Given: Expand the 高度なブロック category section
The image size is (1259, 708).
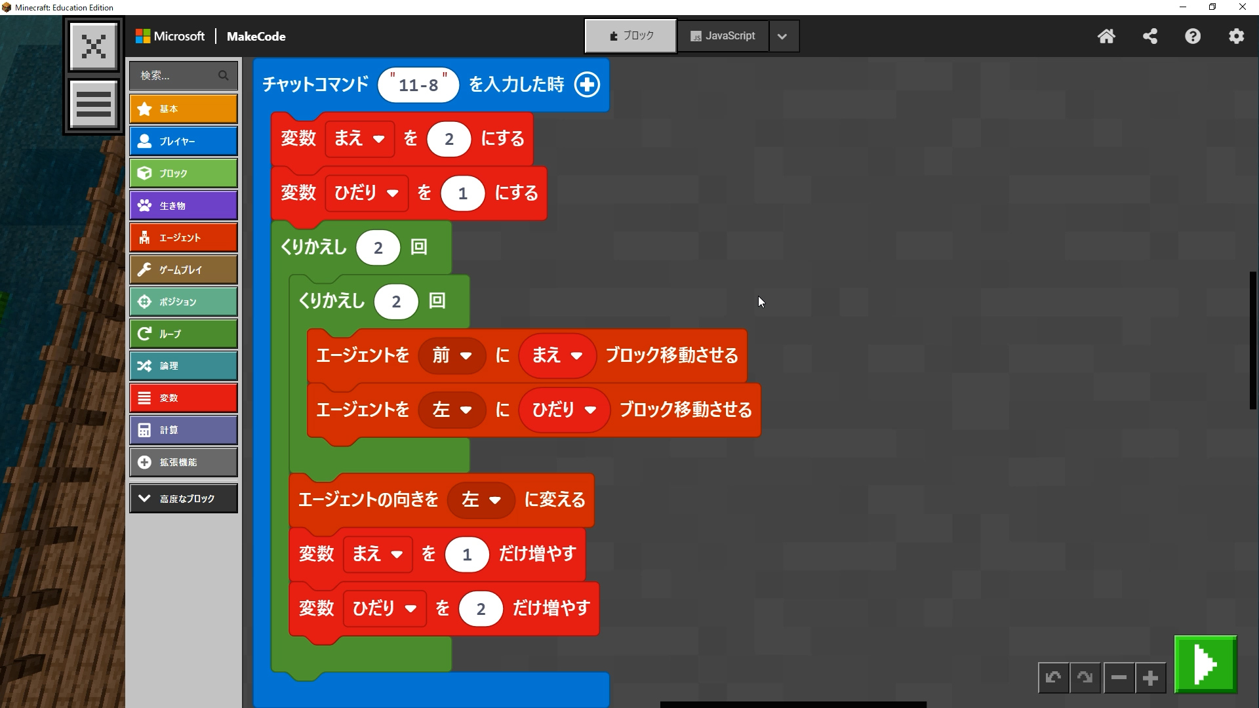Looking at the screenshot, I should [x=183, y=498].
